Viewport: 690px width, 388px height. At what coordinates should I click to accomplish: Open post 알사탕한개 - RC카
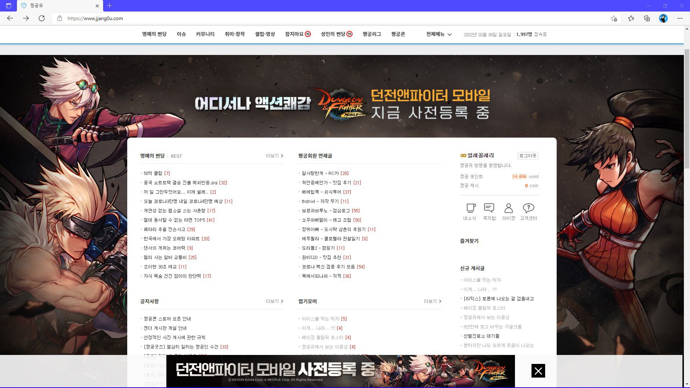(x=320, y=174)
